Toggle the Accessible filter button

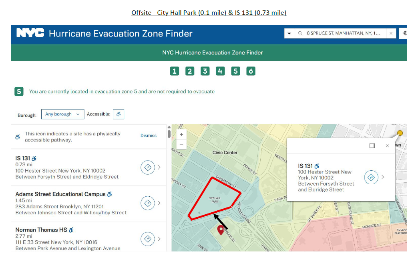[x=119, y=114]
